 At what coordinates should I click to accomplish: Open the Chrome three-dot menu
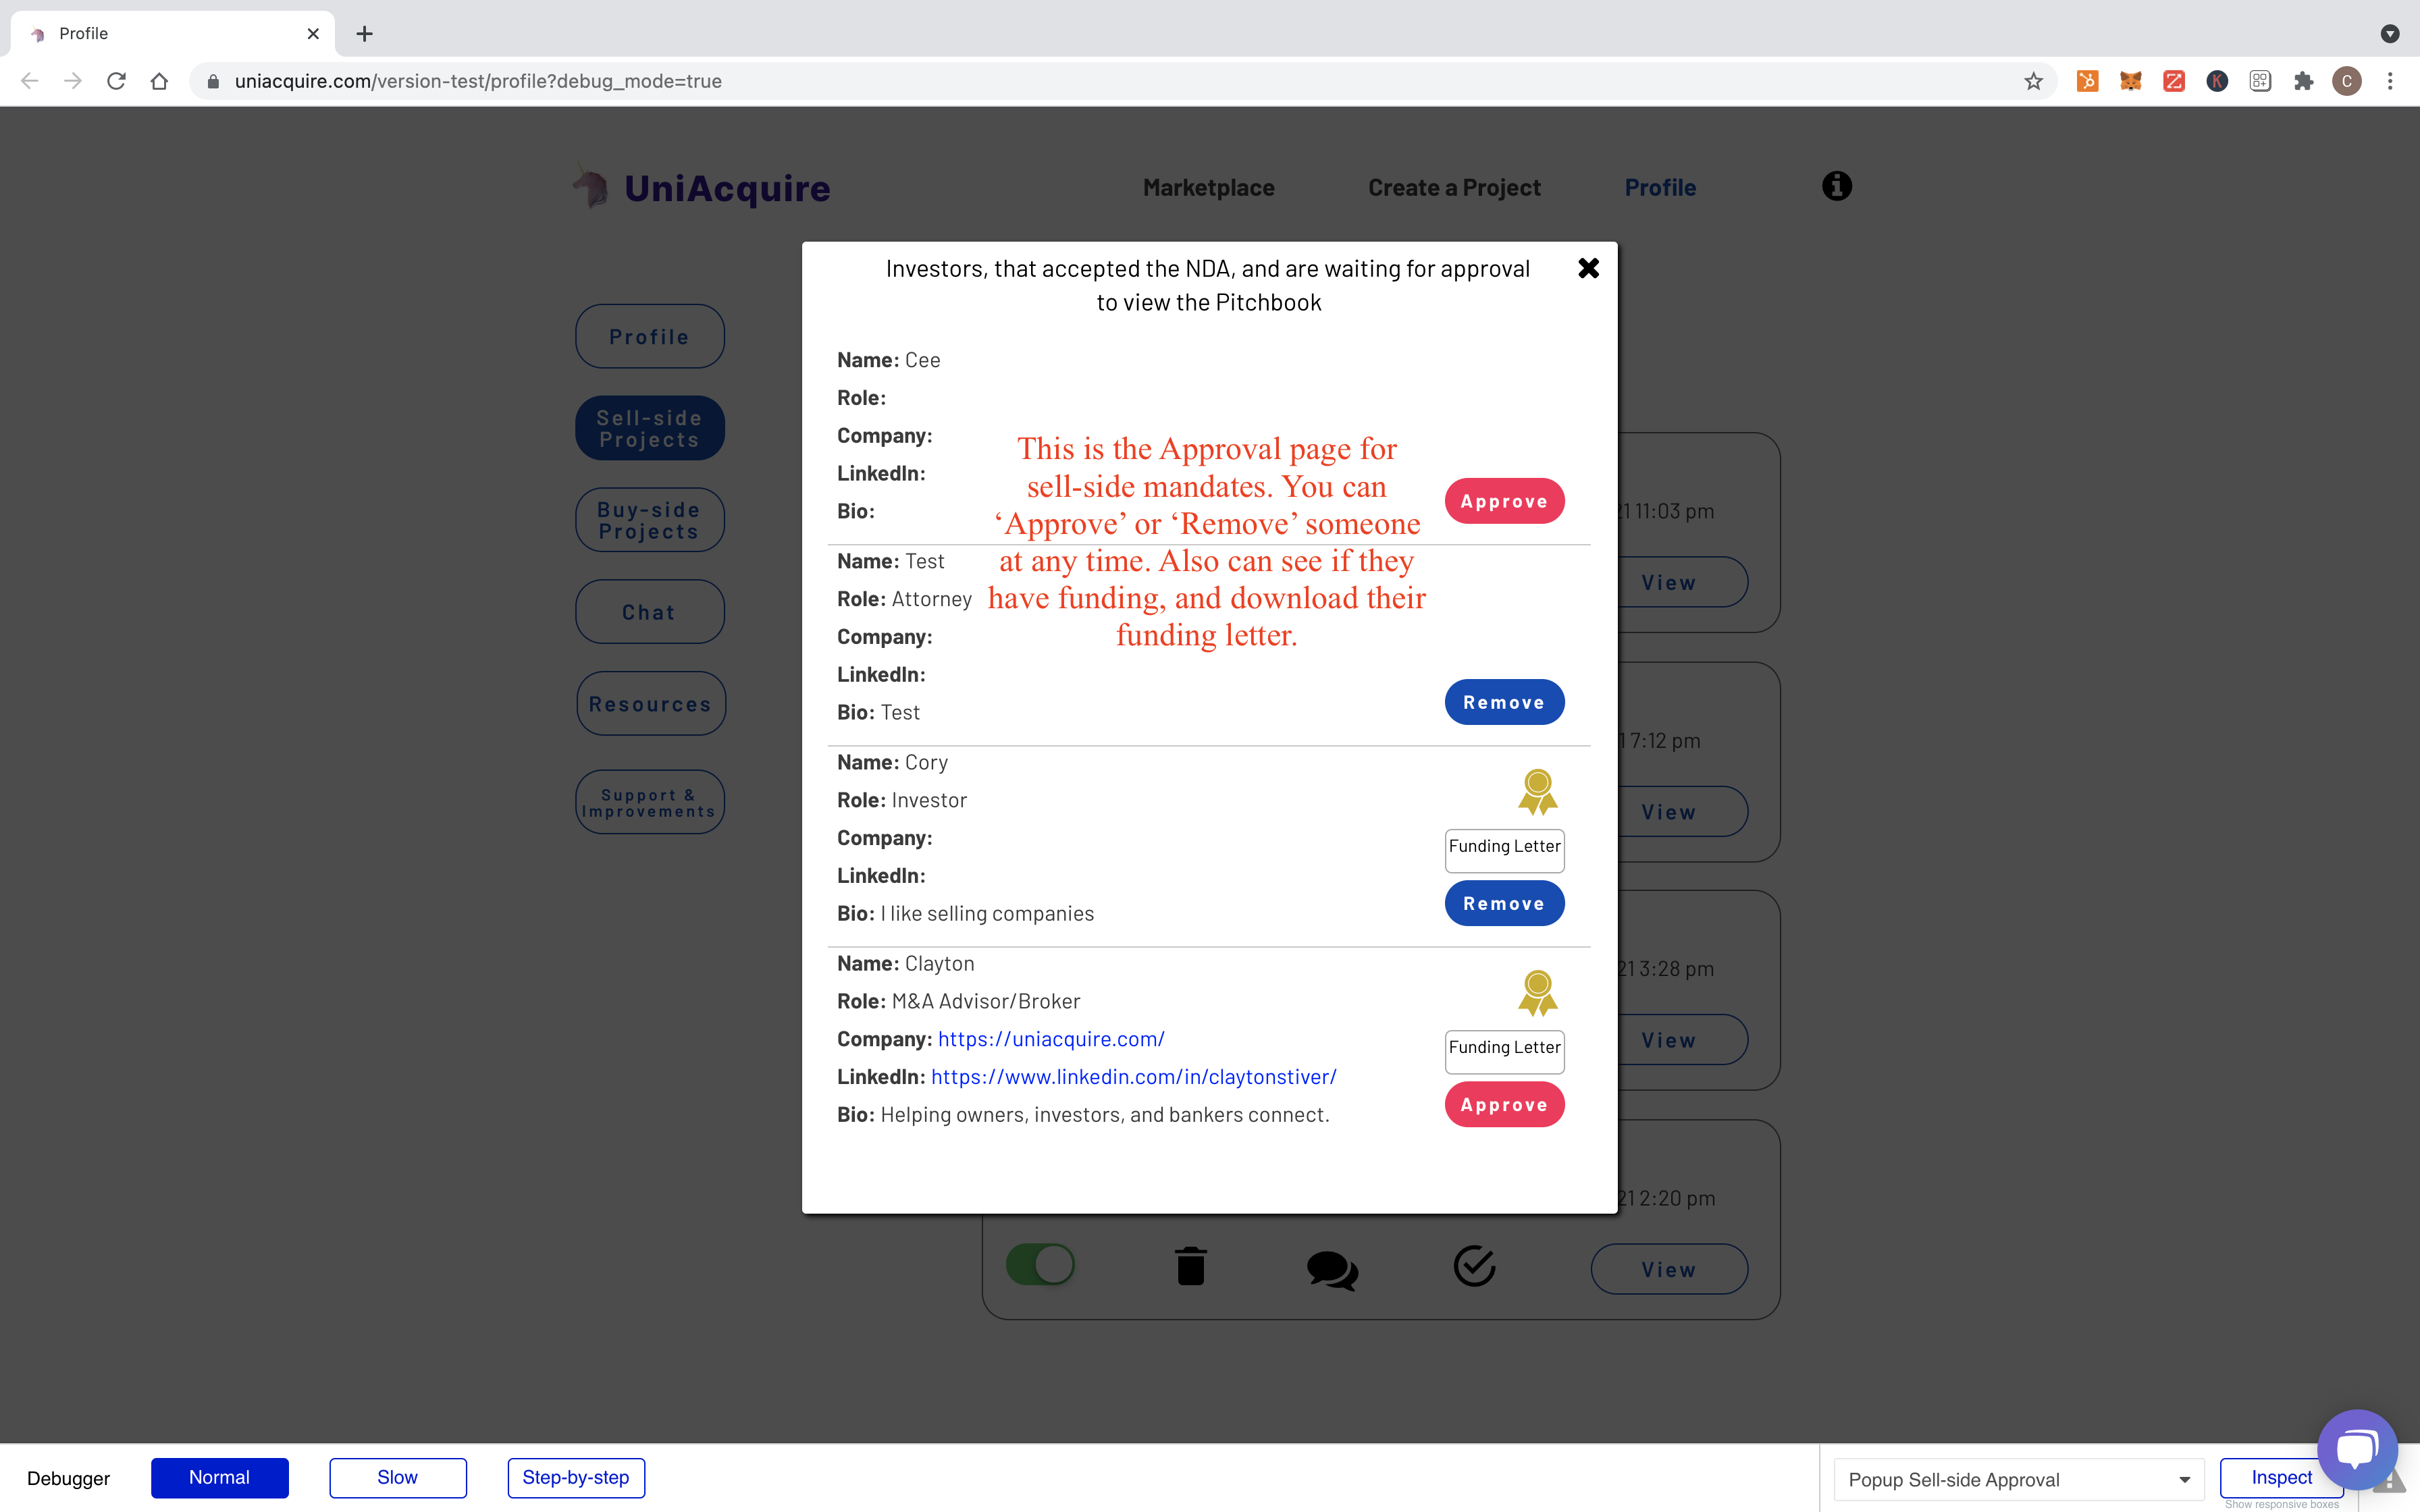[2390, 81]
